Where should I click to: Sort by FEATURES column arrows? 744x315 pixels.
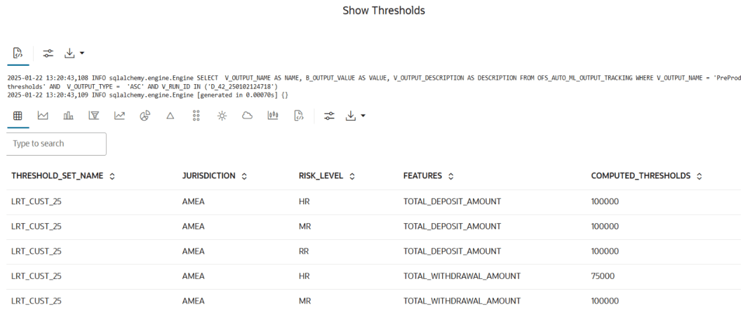[451, 176]
